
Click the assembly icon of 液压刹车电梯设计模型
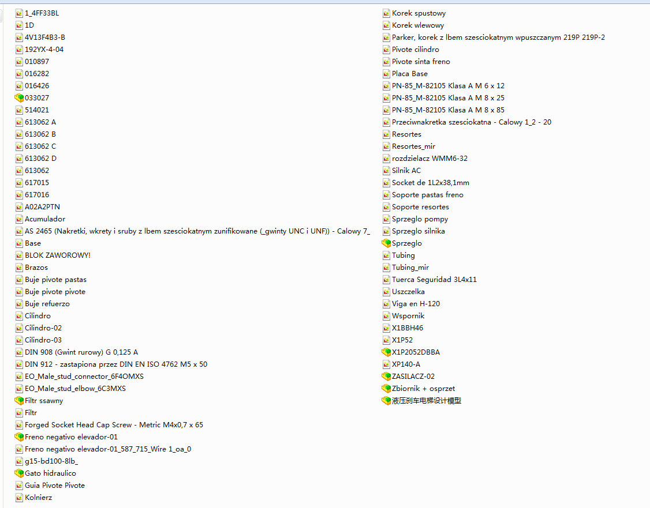point(386,401)
